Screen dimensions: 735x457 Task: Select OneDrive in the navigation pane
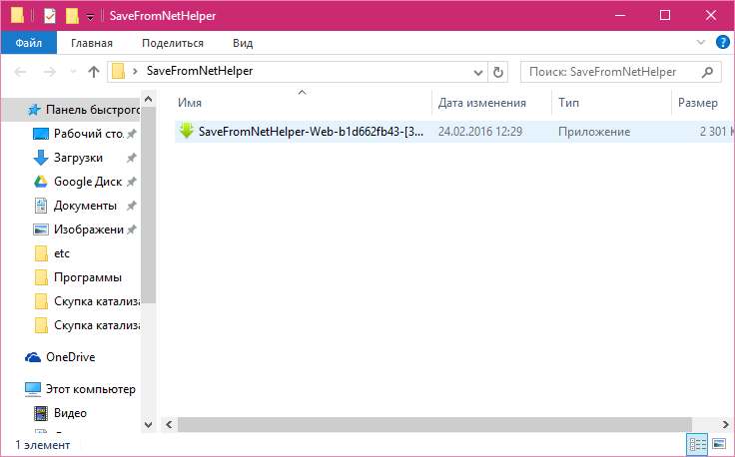70,357
